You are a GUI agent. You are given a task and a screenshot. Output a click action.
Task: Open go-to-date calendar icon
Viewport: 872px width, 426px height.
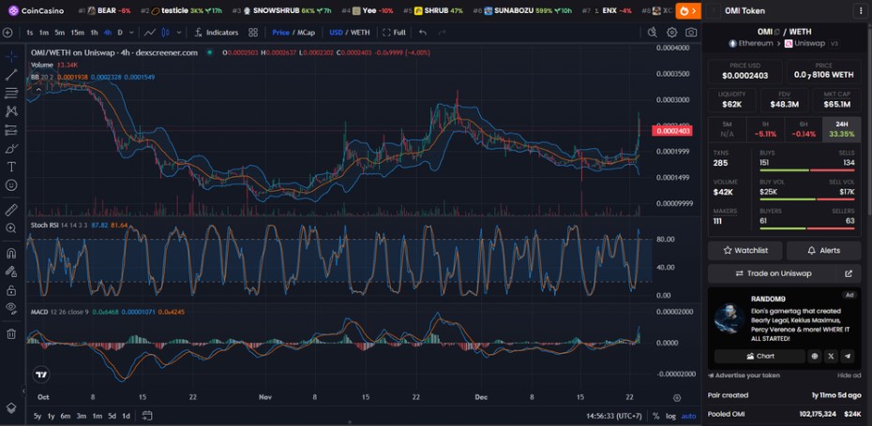pos(147,416)
